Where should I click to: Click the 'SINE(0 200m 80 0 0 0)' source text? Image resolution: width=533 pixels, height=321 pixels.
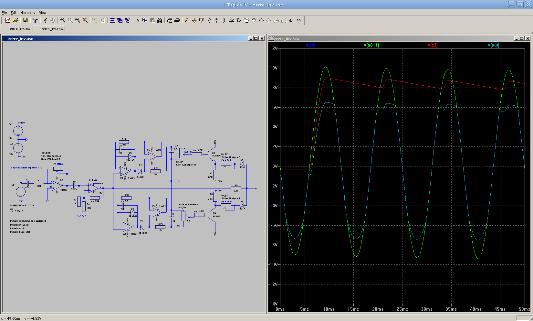(x=22, y=206)
